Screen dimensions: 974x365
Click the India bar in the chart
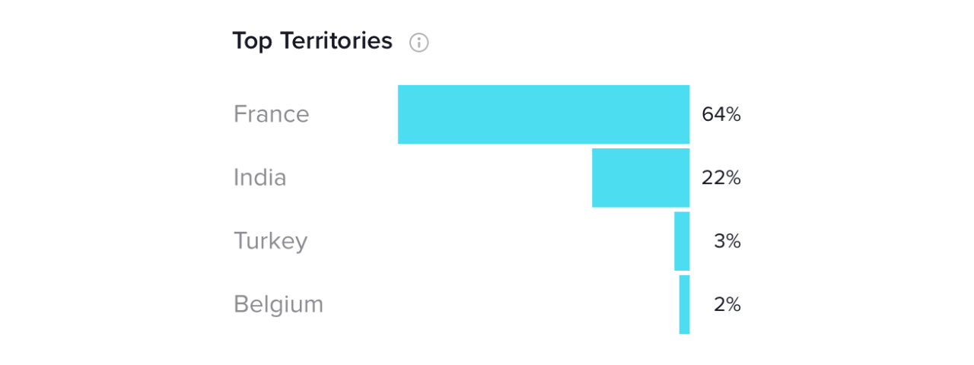click(x=641, y=178)
